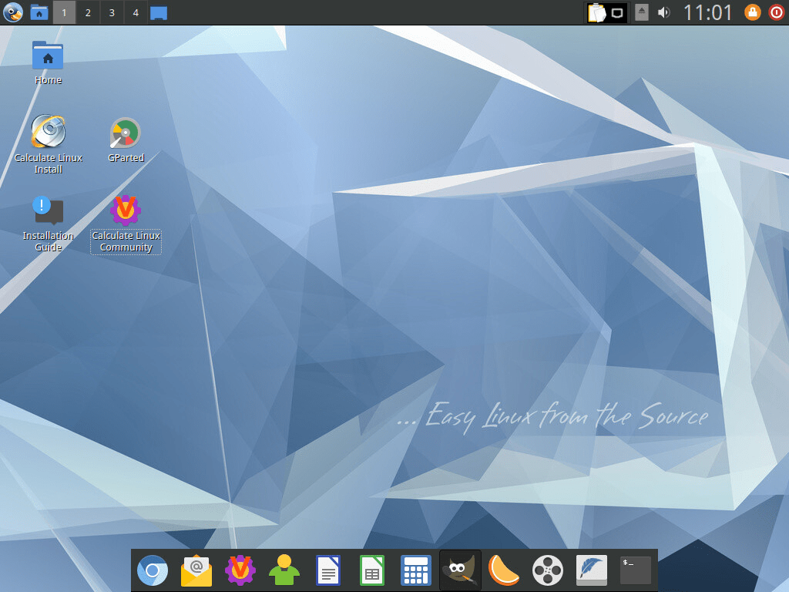The image size is (789, 592).
Task: Open the removable media eject icon
Action: tap(642, 12)
